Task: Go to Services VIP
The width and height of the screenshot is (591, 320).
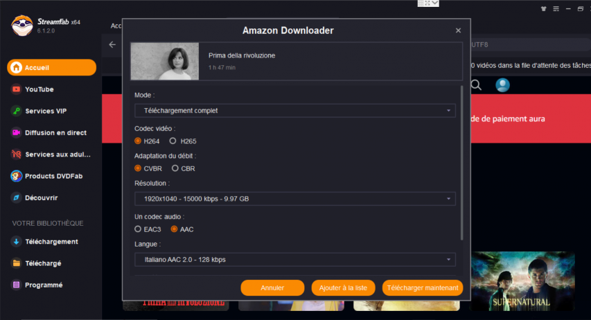Action: [46, 112]
